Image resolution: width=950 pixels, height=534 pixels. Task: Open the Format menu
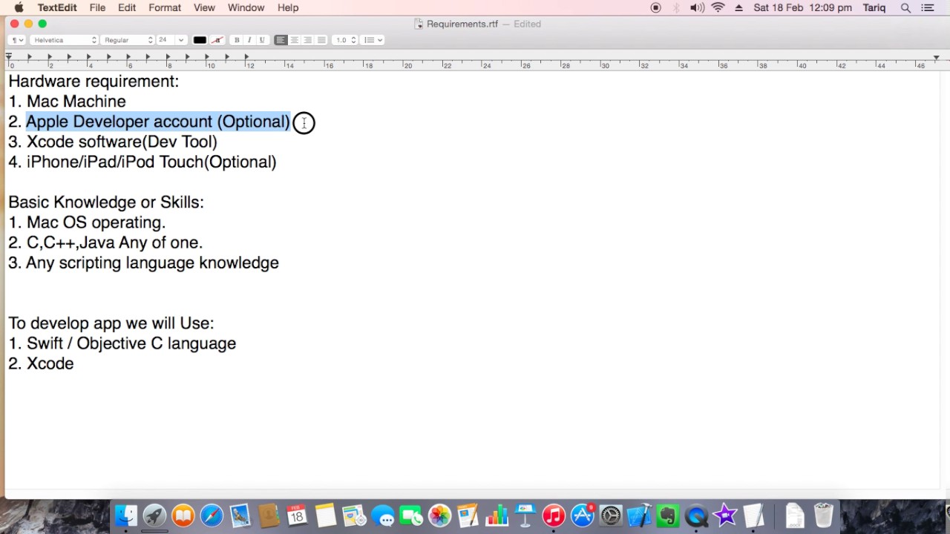pos(165,7)
